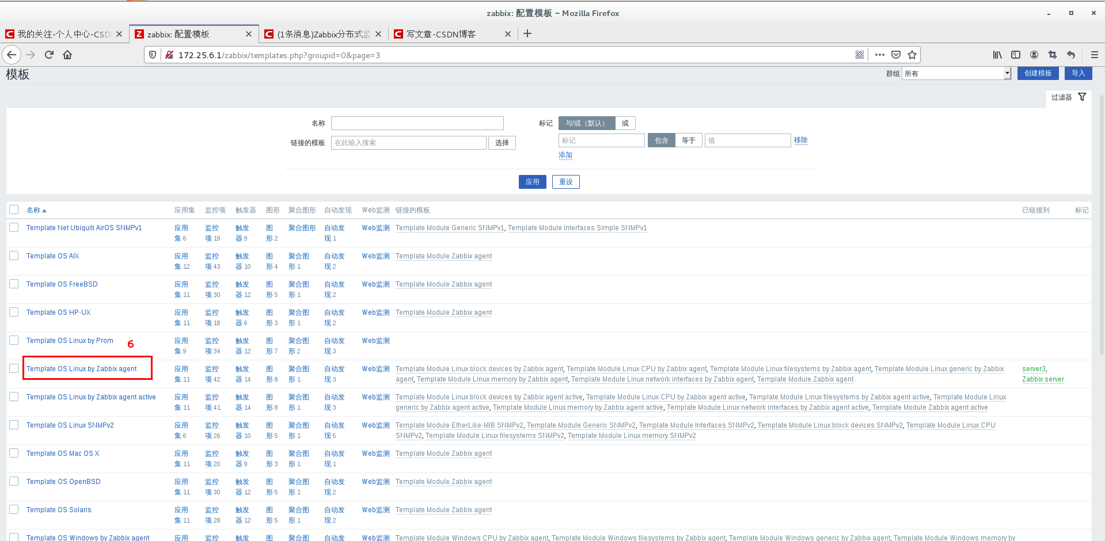Bookmark this page with the star icon

point(912,55)
